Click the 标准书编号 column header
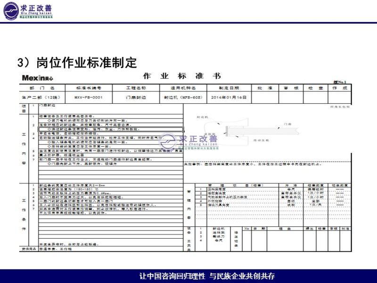377x283 pixels. (88, 88)
